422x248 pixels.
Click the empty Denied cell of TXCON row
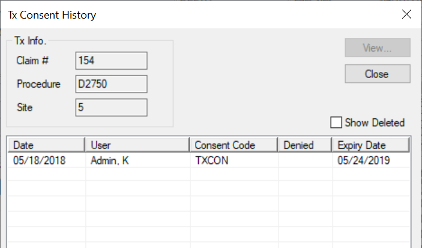tap(304, 160)
